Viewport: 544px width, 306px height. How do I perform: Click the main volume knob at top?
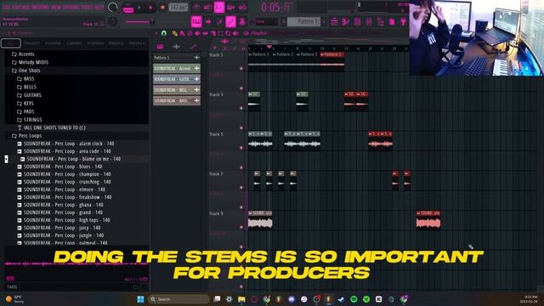pyautogui.click(x=113, y=7)
